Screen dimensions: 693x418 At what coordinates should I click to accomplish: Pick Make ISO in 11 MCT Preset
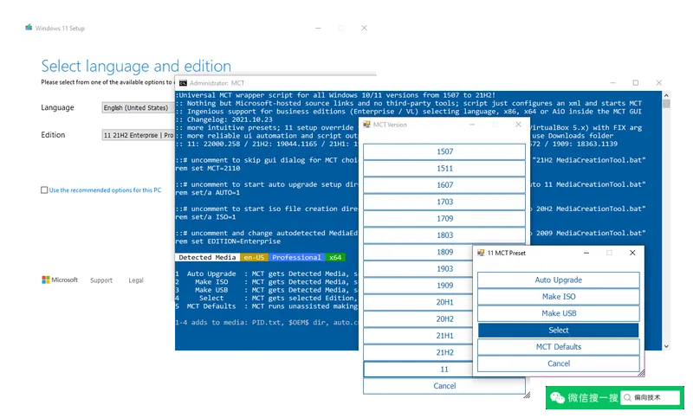pos(558,297)
